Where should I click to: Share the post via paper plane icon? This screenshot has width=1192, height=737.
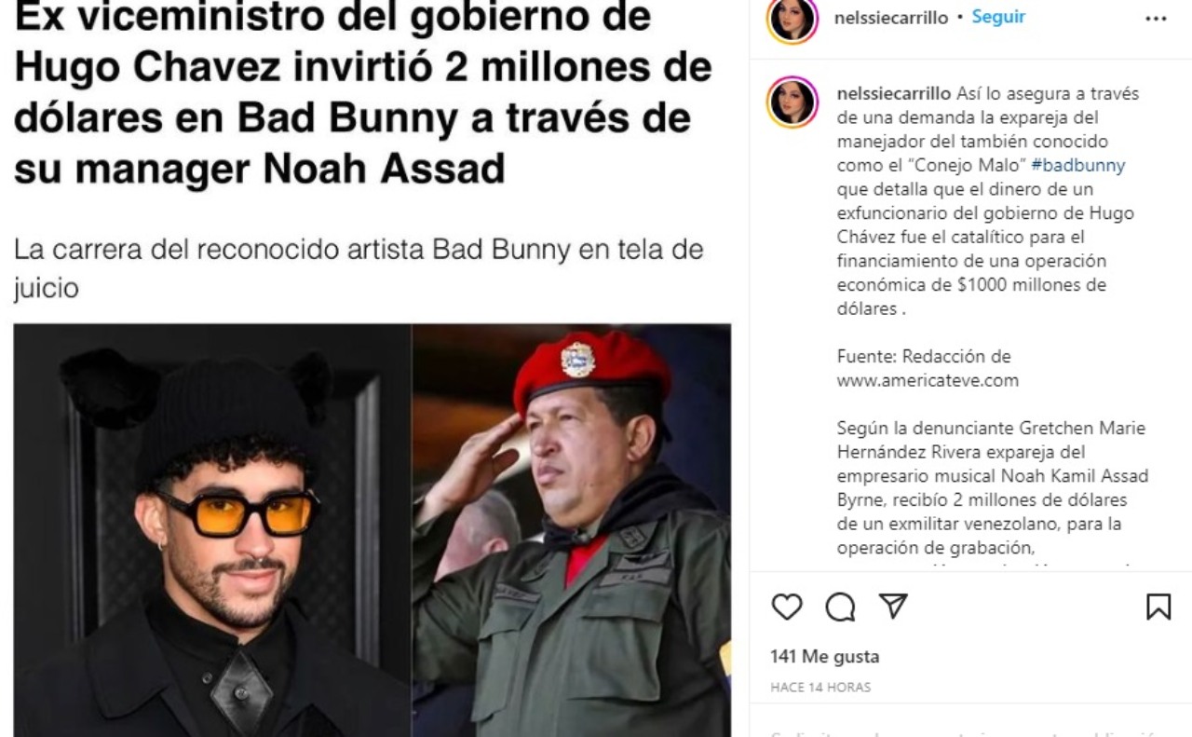click(893, 607)
